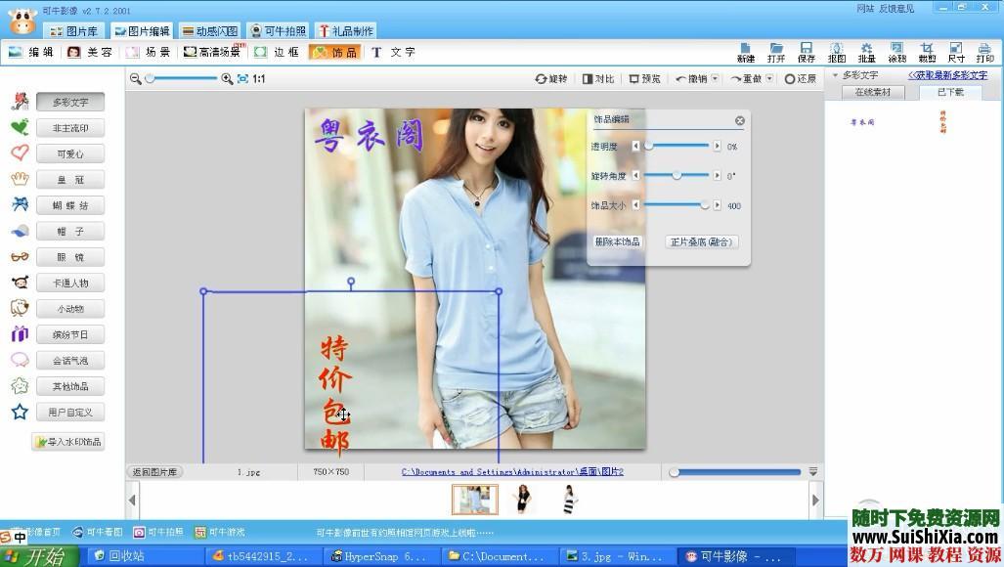Click the 裁剪 crop tool icon

click(926, 53)
